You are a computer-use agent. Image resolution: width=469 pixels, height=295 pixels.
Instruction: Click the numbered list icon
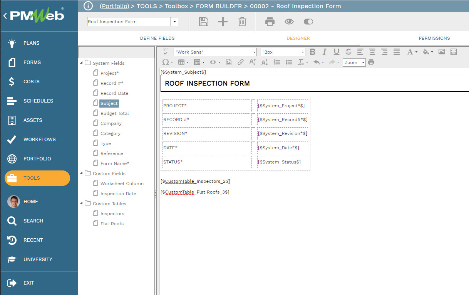276,62
